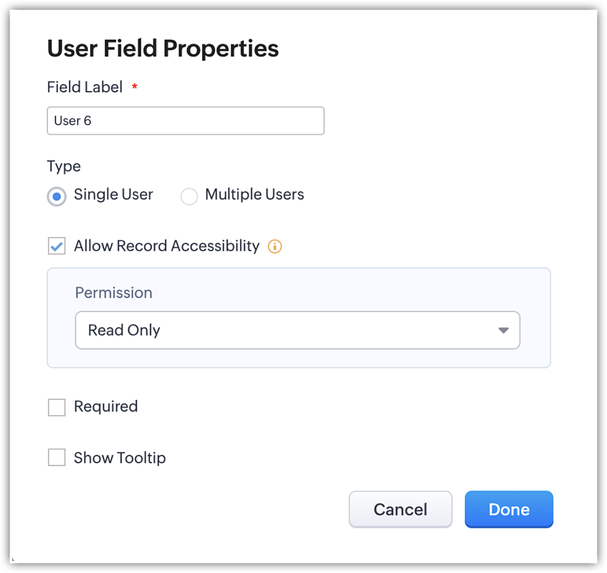
Task: Click the info icon beside Allow Record Accessibility
Action: click(275, 247)
